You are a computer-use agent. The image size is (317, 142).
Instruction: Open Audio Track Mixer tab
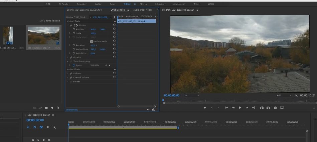pyautogui.click(x=143, y=10)
